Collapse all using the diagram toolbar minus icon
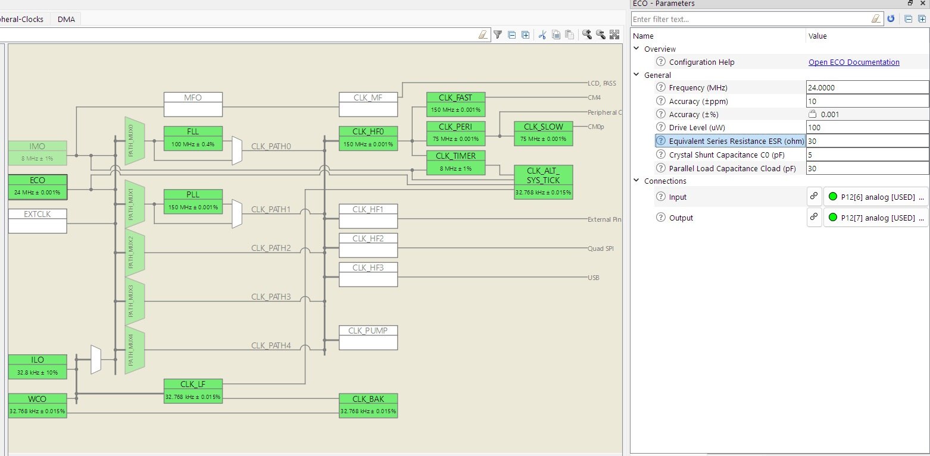 pos(511,35)
